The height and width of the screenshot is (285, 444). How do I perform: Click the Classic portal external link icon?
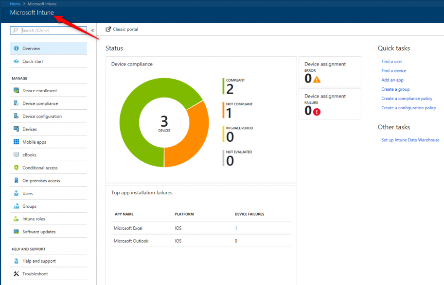[108, 29]
